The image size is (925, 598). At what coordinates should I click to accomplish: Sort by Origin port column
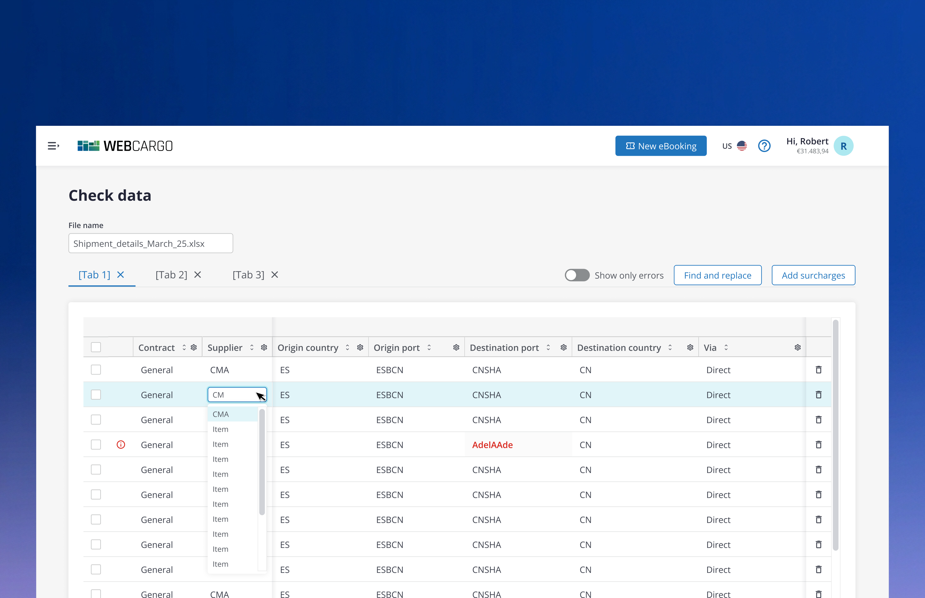(x=429, y=347)
